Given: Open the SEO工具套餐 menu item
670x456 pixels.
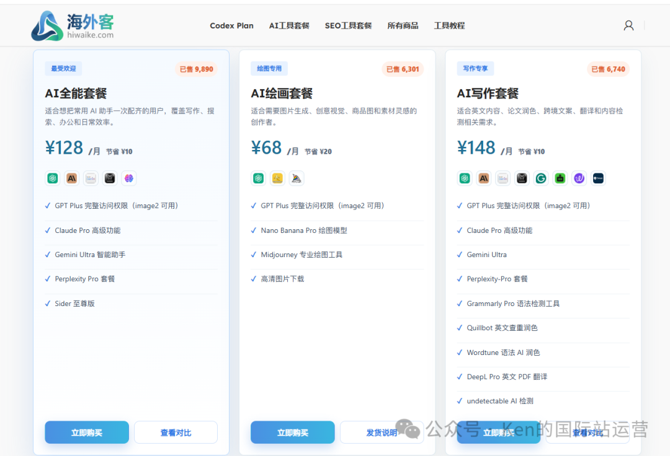Looking at the screenshot, I should (348, 25).
